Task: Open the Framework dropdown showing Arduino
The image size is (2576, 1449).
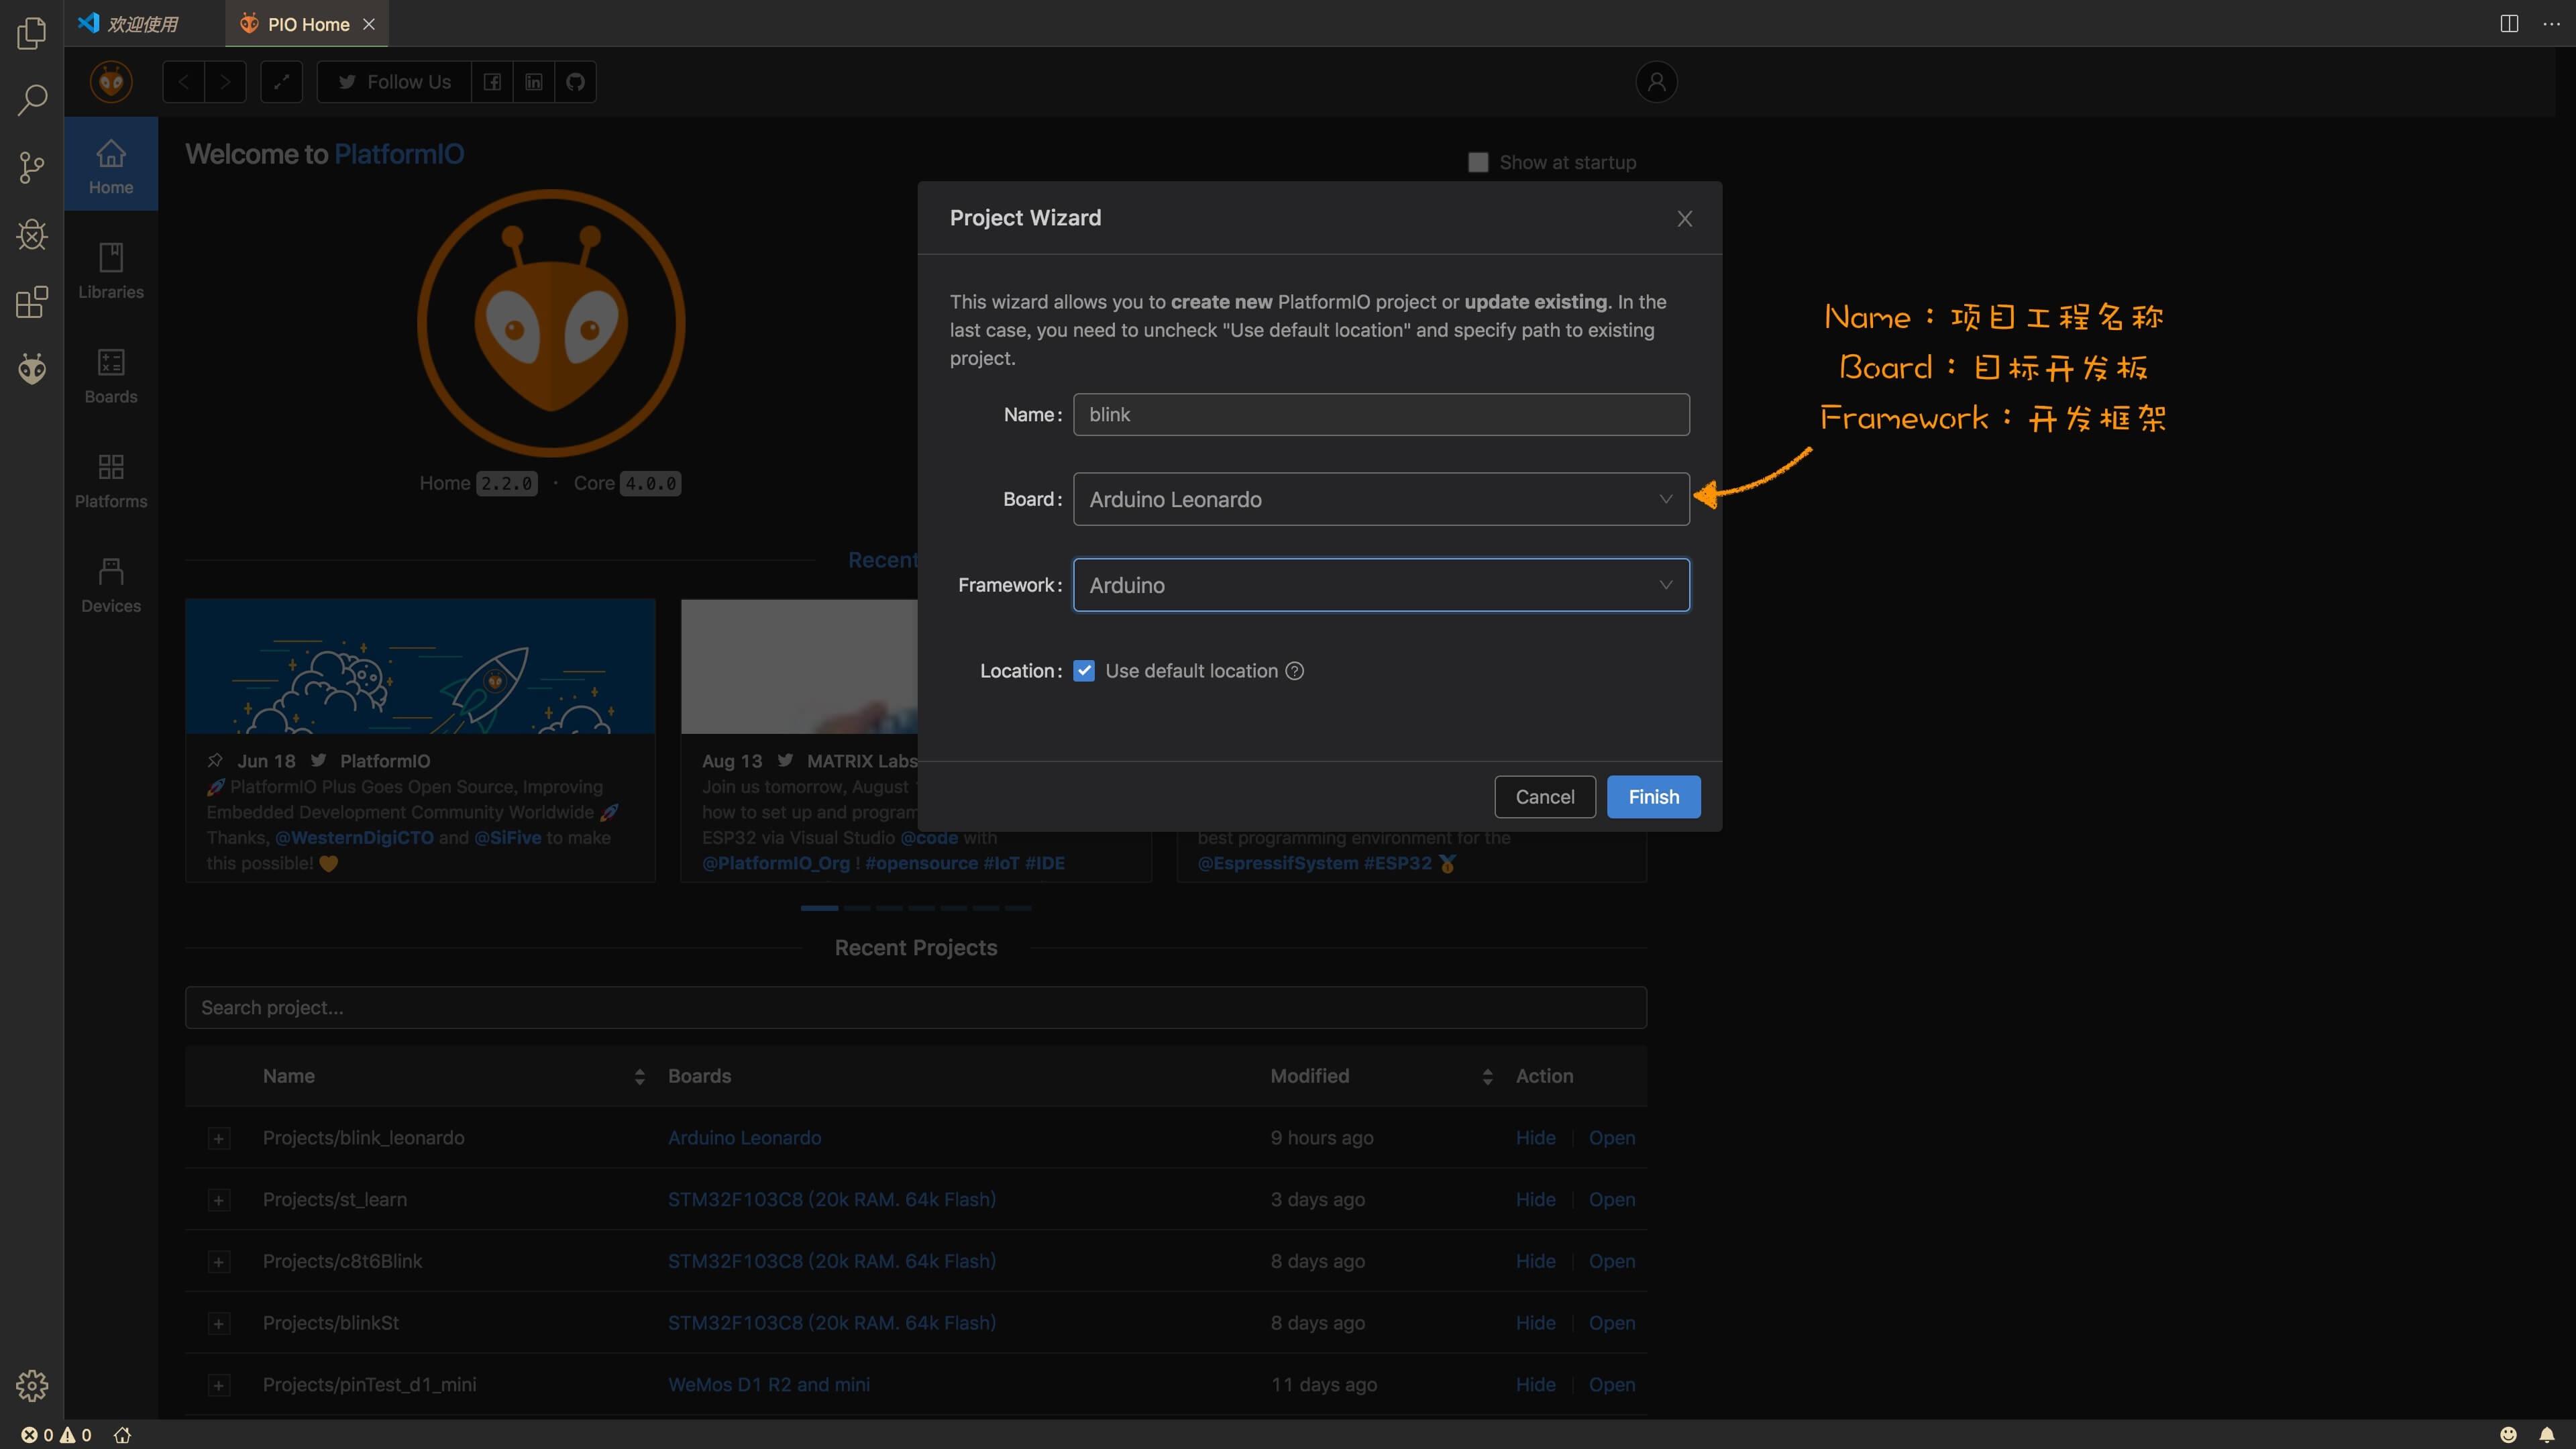Action: point(1380,585)
